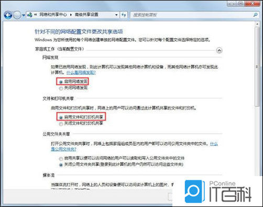This screenshot has height=207, width=263.
Task: Click the double chevron before breadcrumb path
Action: [x=36, y=15]
